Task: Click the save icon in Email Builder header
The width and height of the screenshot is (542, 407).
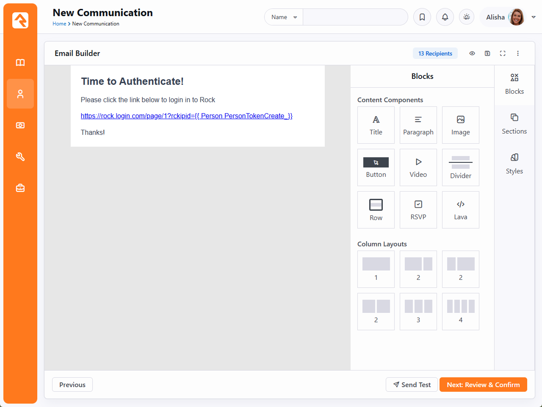Action: 487,53
